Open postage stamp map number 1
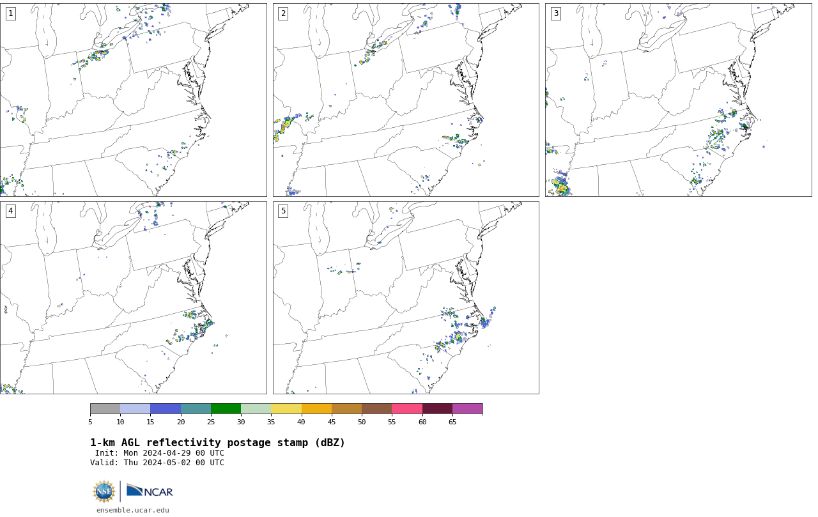Viewport: 818px width, 517px height. coord(133,100)
